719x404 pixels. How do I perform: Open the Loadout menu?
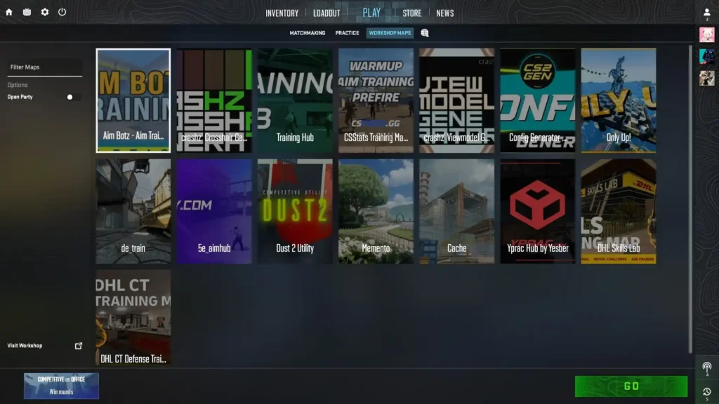[x=326, y=13]
